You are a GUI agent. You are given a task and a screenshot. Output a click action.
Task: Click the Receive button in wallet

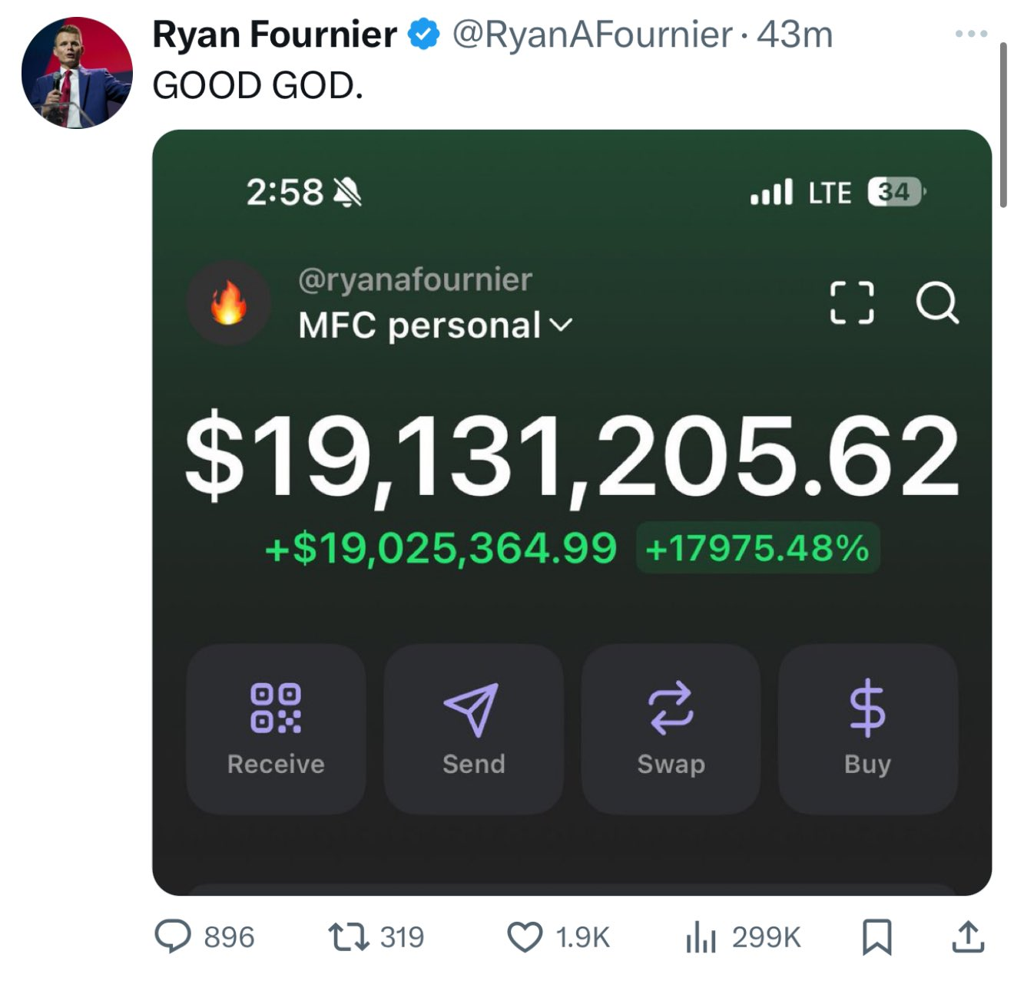[x=276, y=728]
